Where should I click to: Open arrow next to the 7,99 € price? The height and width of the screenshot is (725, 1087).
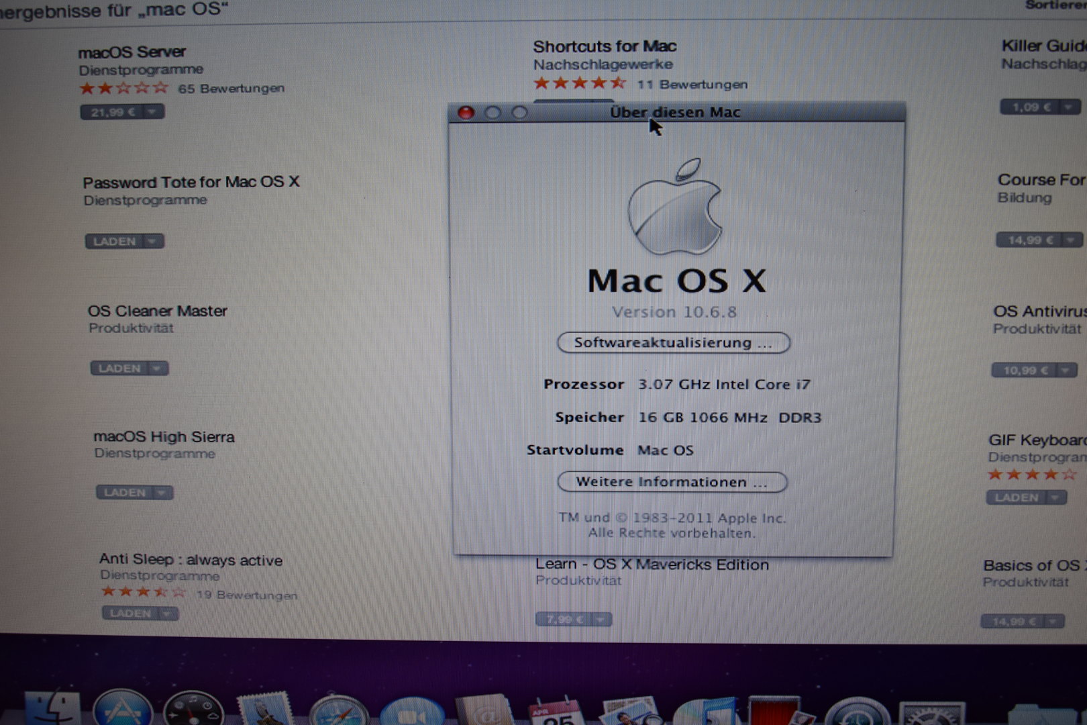(x=601, y=620)
